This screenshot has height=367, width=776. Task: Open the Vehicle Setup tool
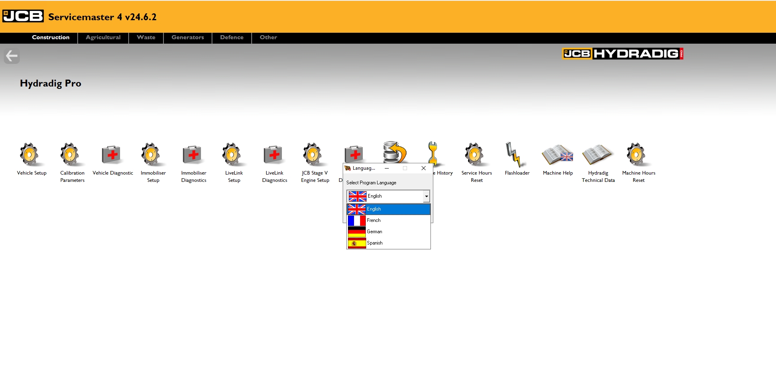coord(31,155)
